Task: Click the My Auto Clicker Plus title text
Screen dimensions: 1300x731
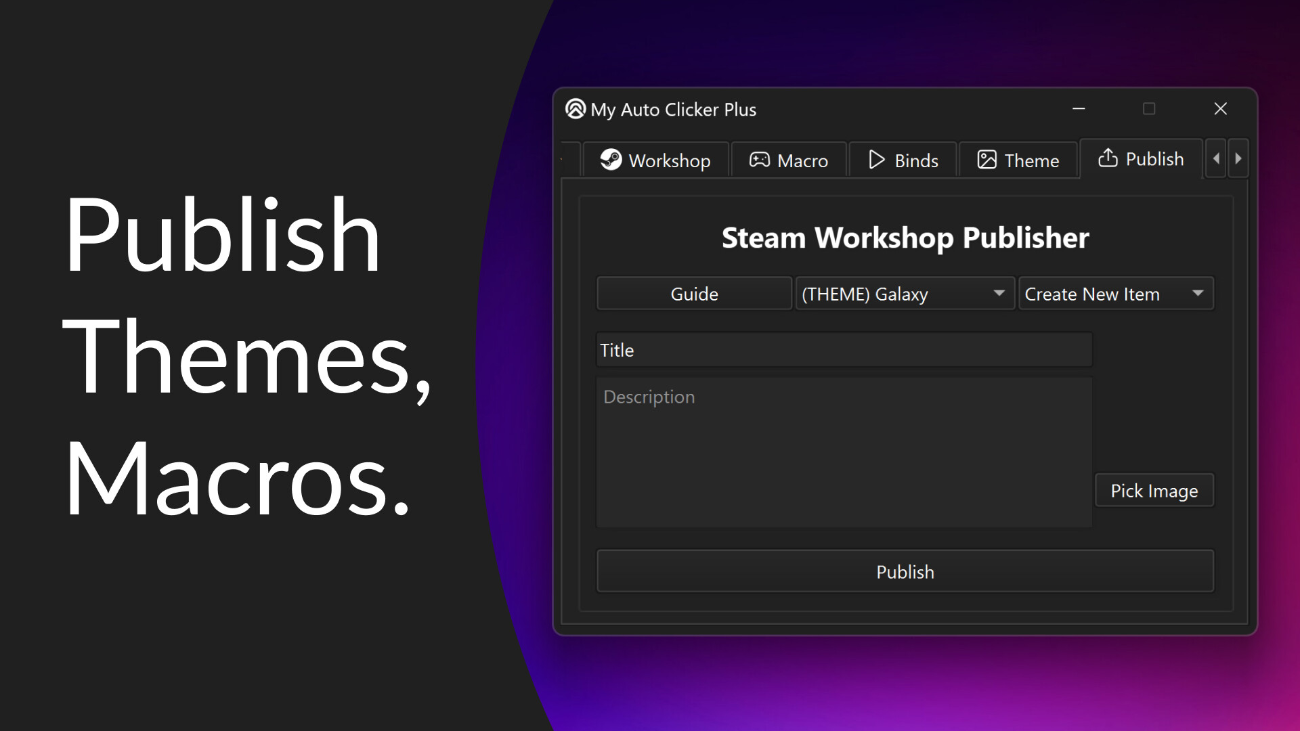Action: click(673, 110)
